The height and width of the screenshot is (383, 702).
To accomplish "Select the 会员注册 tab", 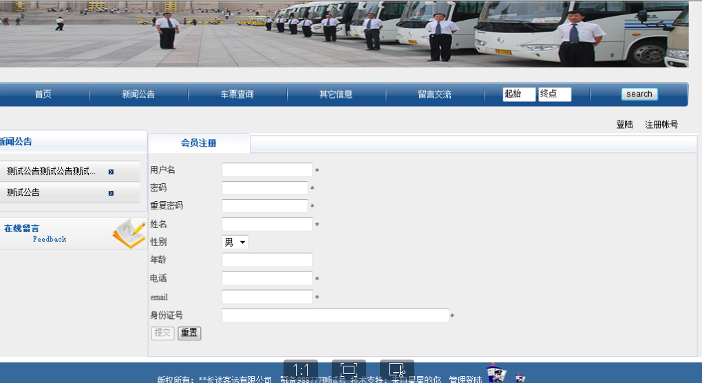I will tap(199, 143).
